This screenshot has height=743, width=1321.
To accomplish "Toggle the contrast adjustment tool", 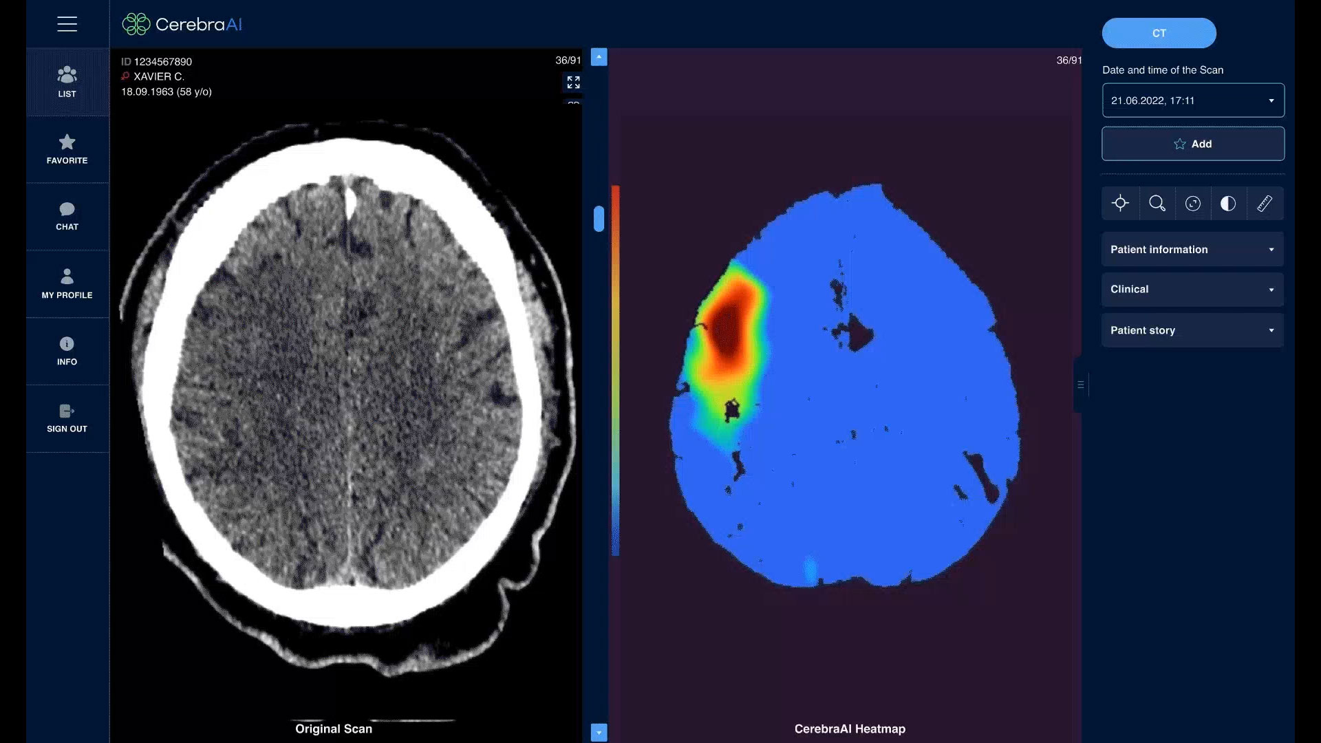I will pos(1228,204).
